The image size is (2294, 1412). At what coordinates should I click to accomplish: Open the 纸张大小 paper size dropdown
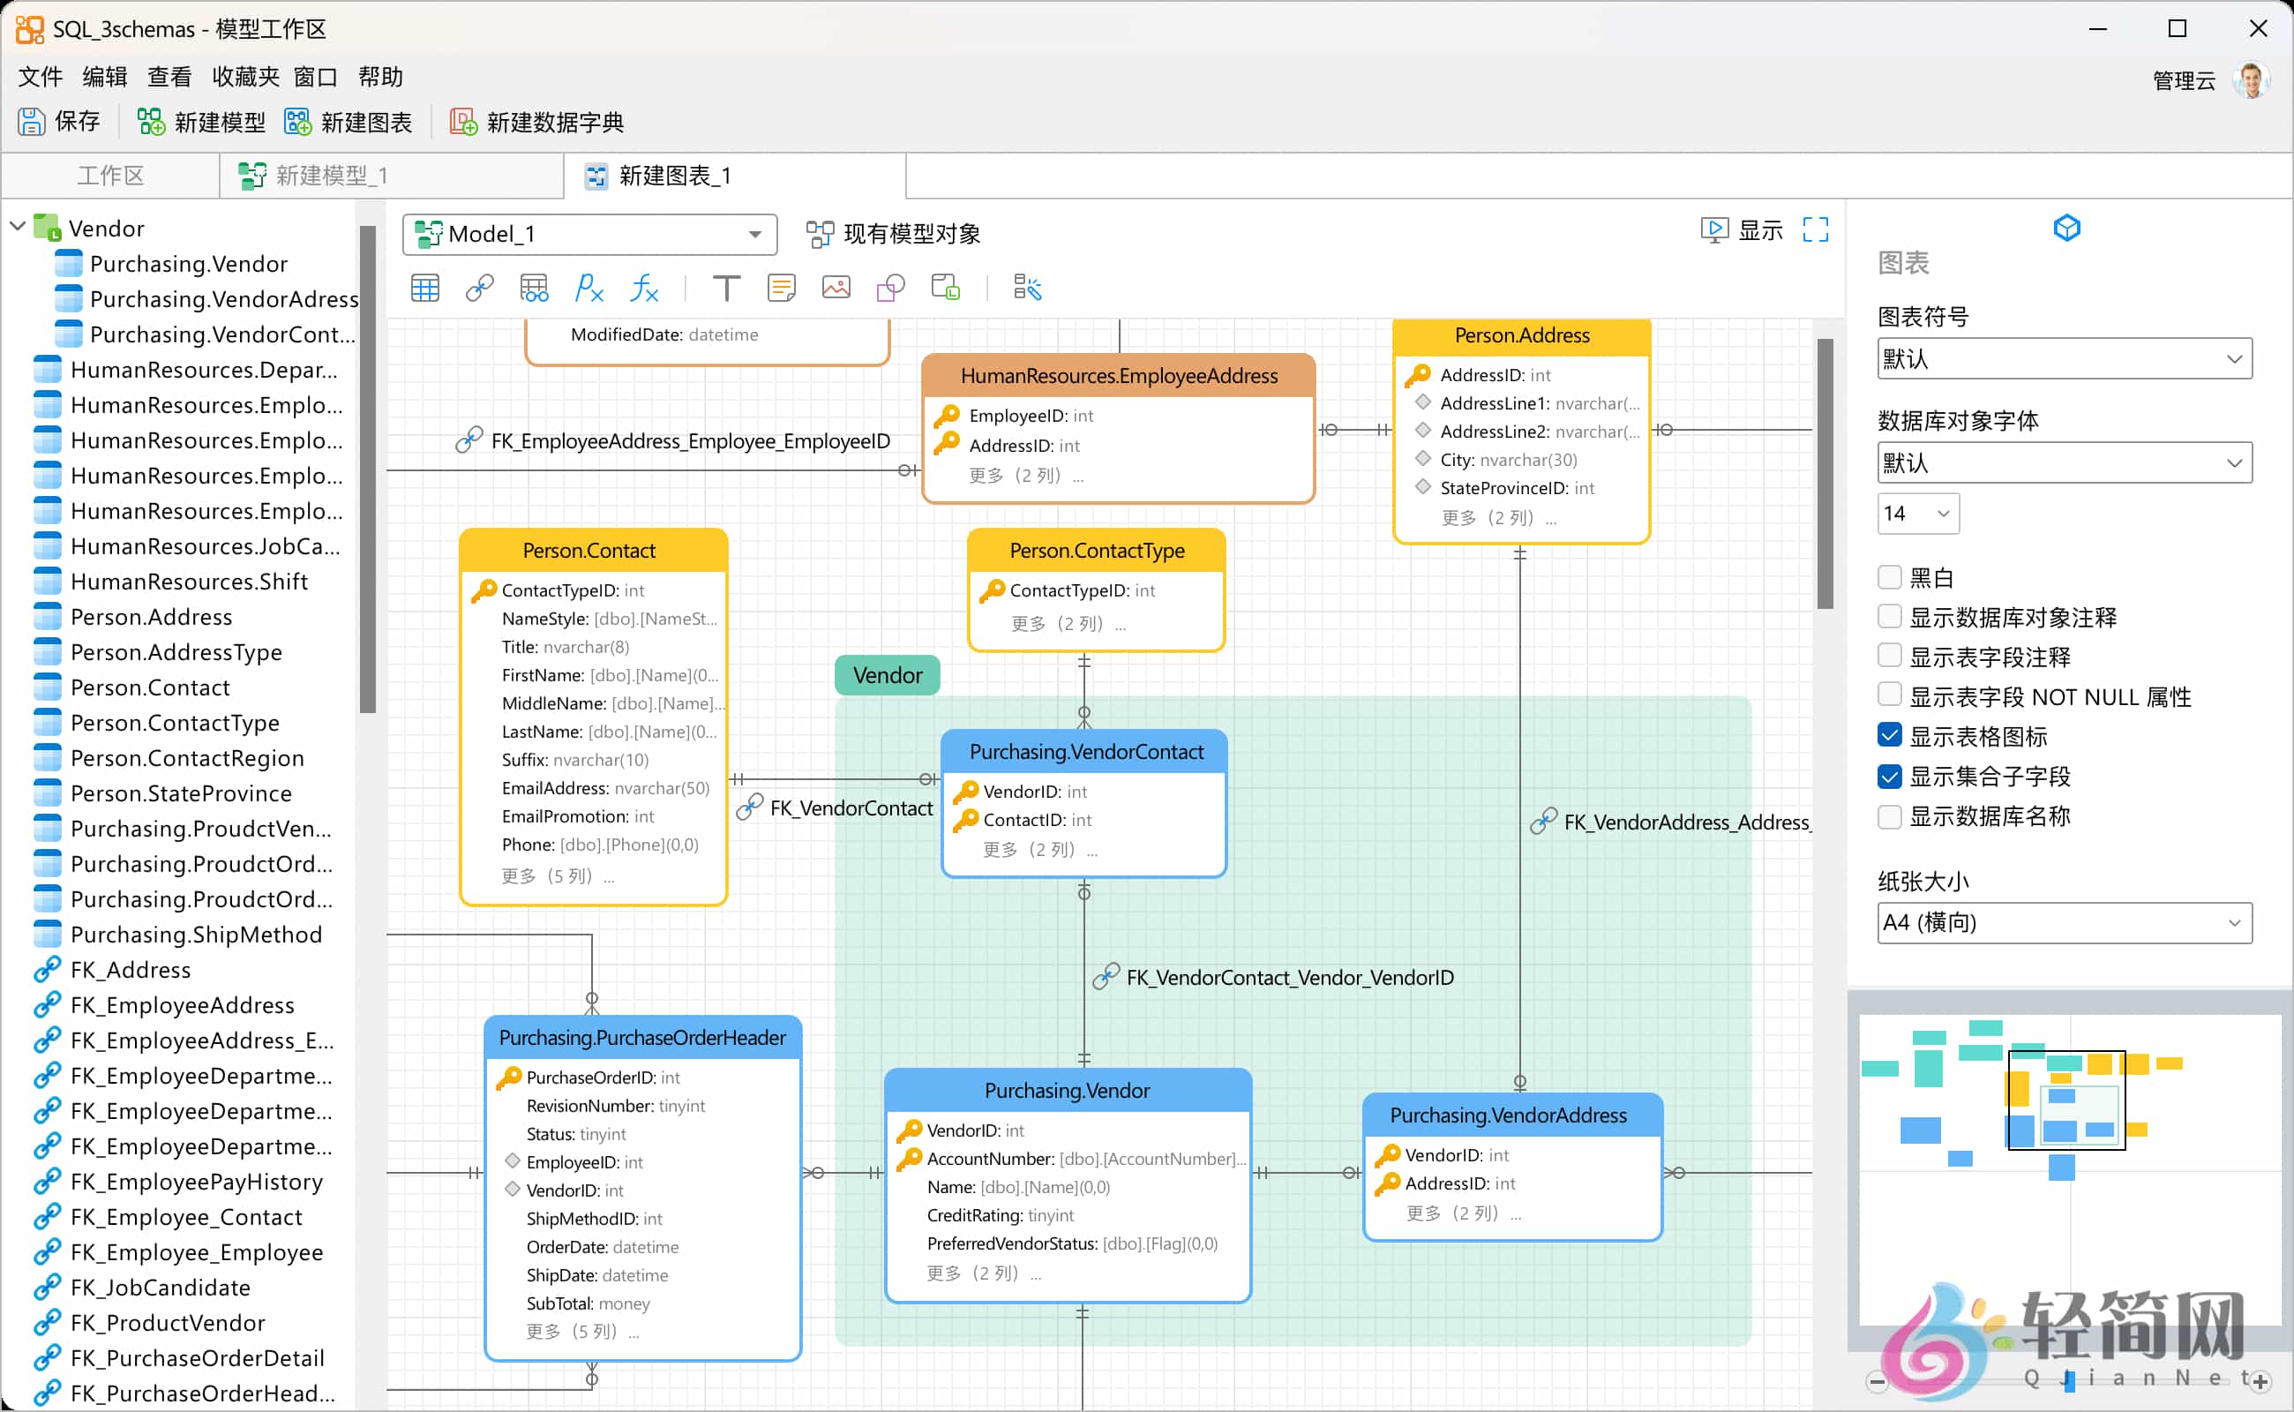click(x=2064, y=923)
